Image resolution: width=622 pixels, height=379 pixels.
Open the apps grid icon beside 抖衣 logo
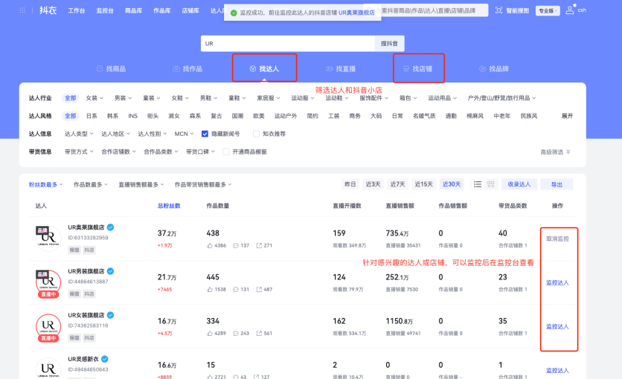pos(22,10)
